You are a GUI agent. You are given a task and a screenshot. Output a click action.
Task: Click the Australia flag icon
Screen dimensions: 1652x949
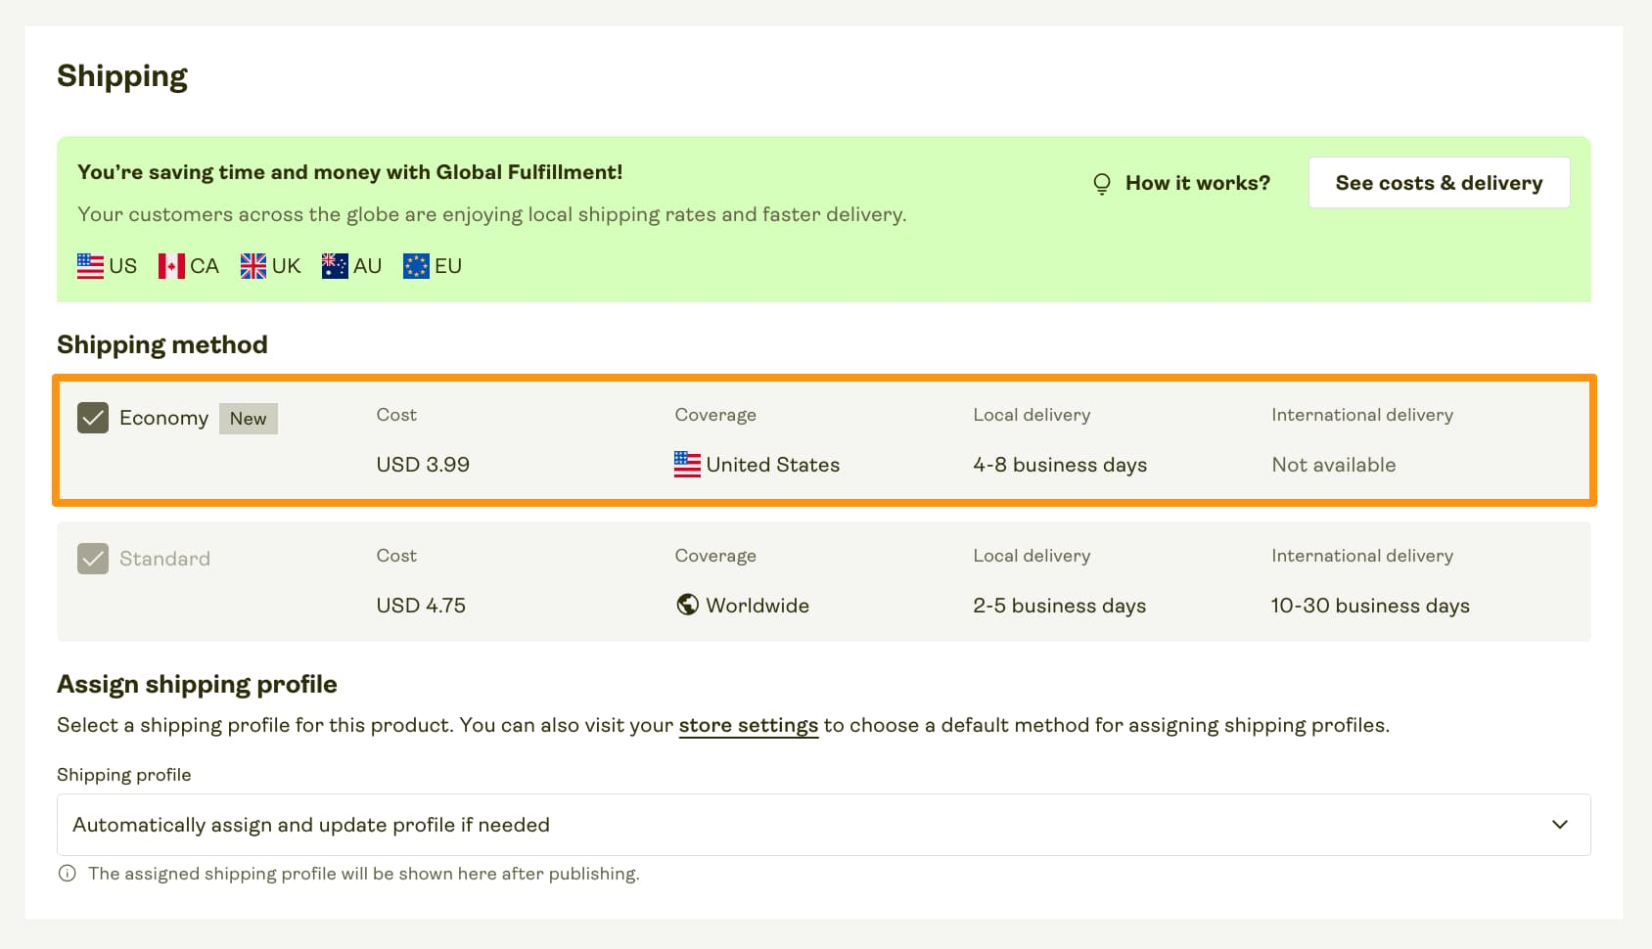tap(334, 265)
